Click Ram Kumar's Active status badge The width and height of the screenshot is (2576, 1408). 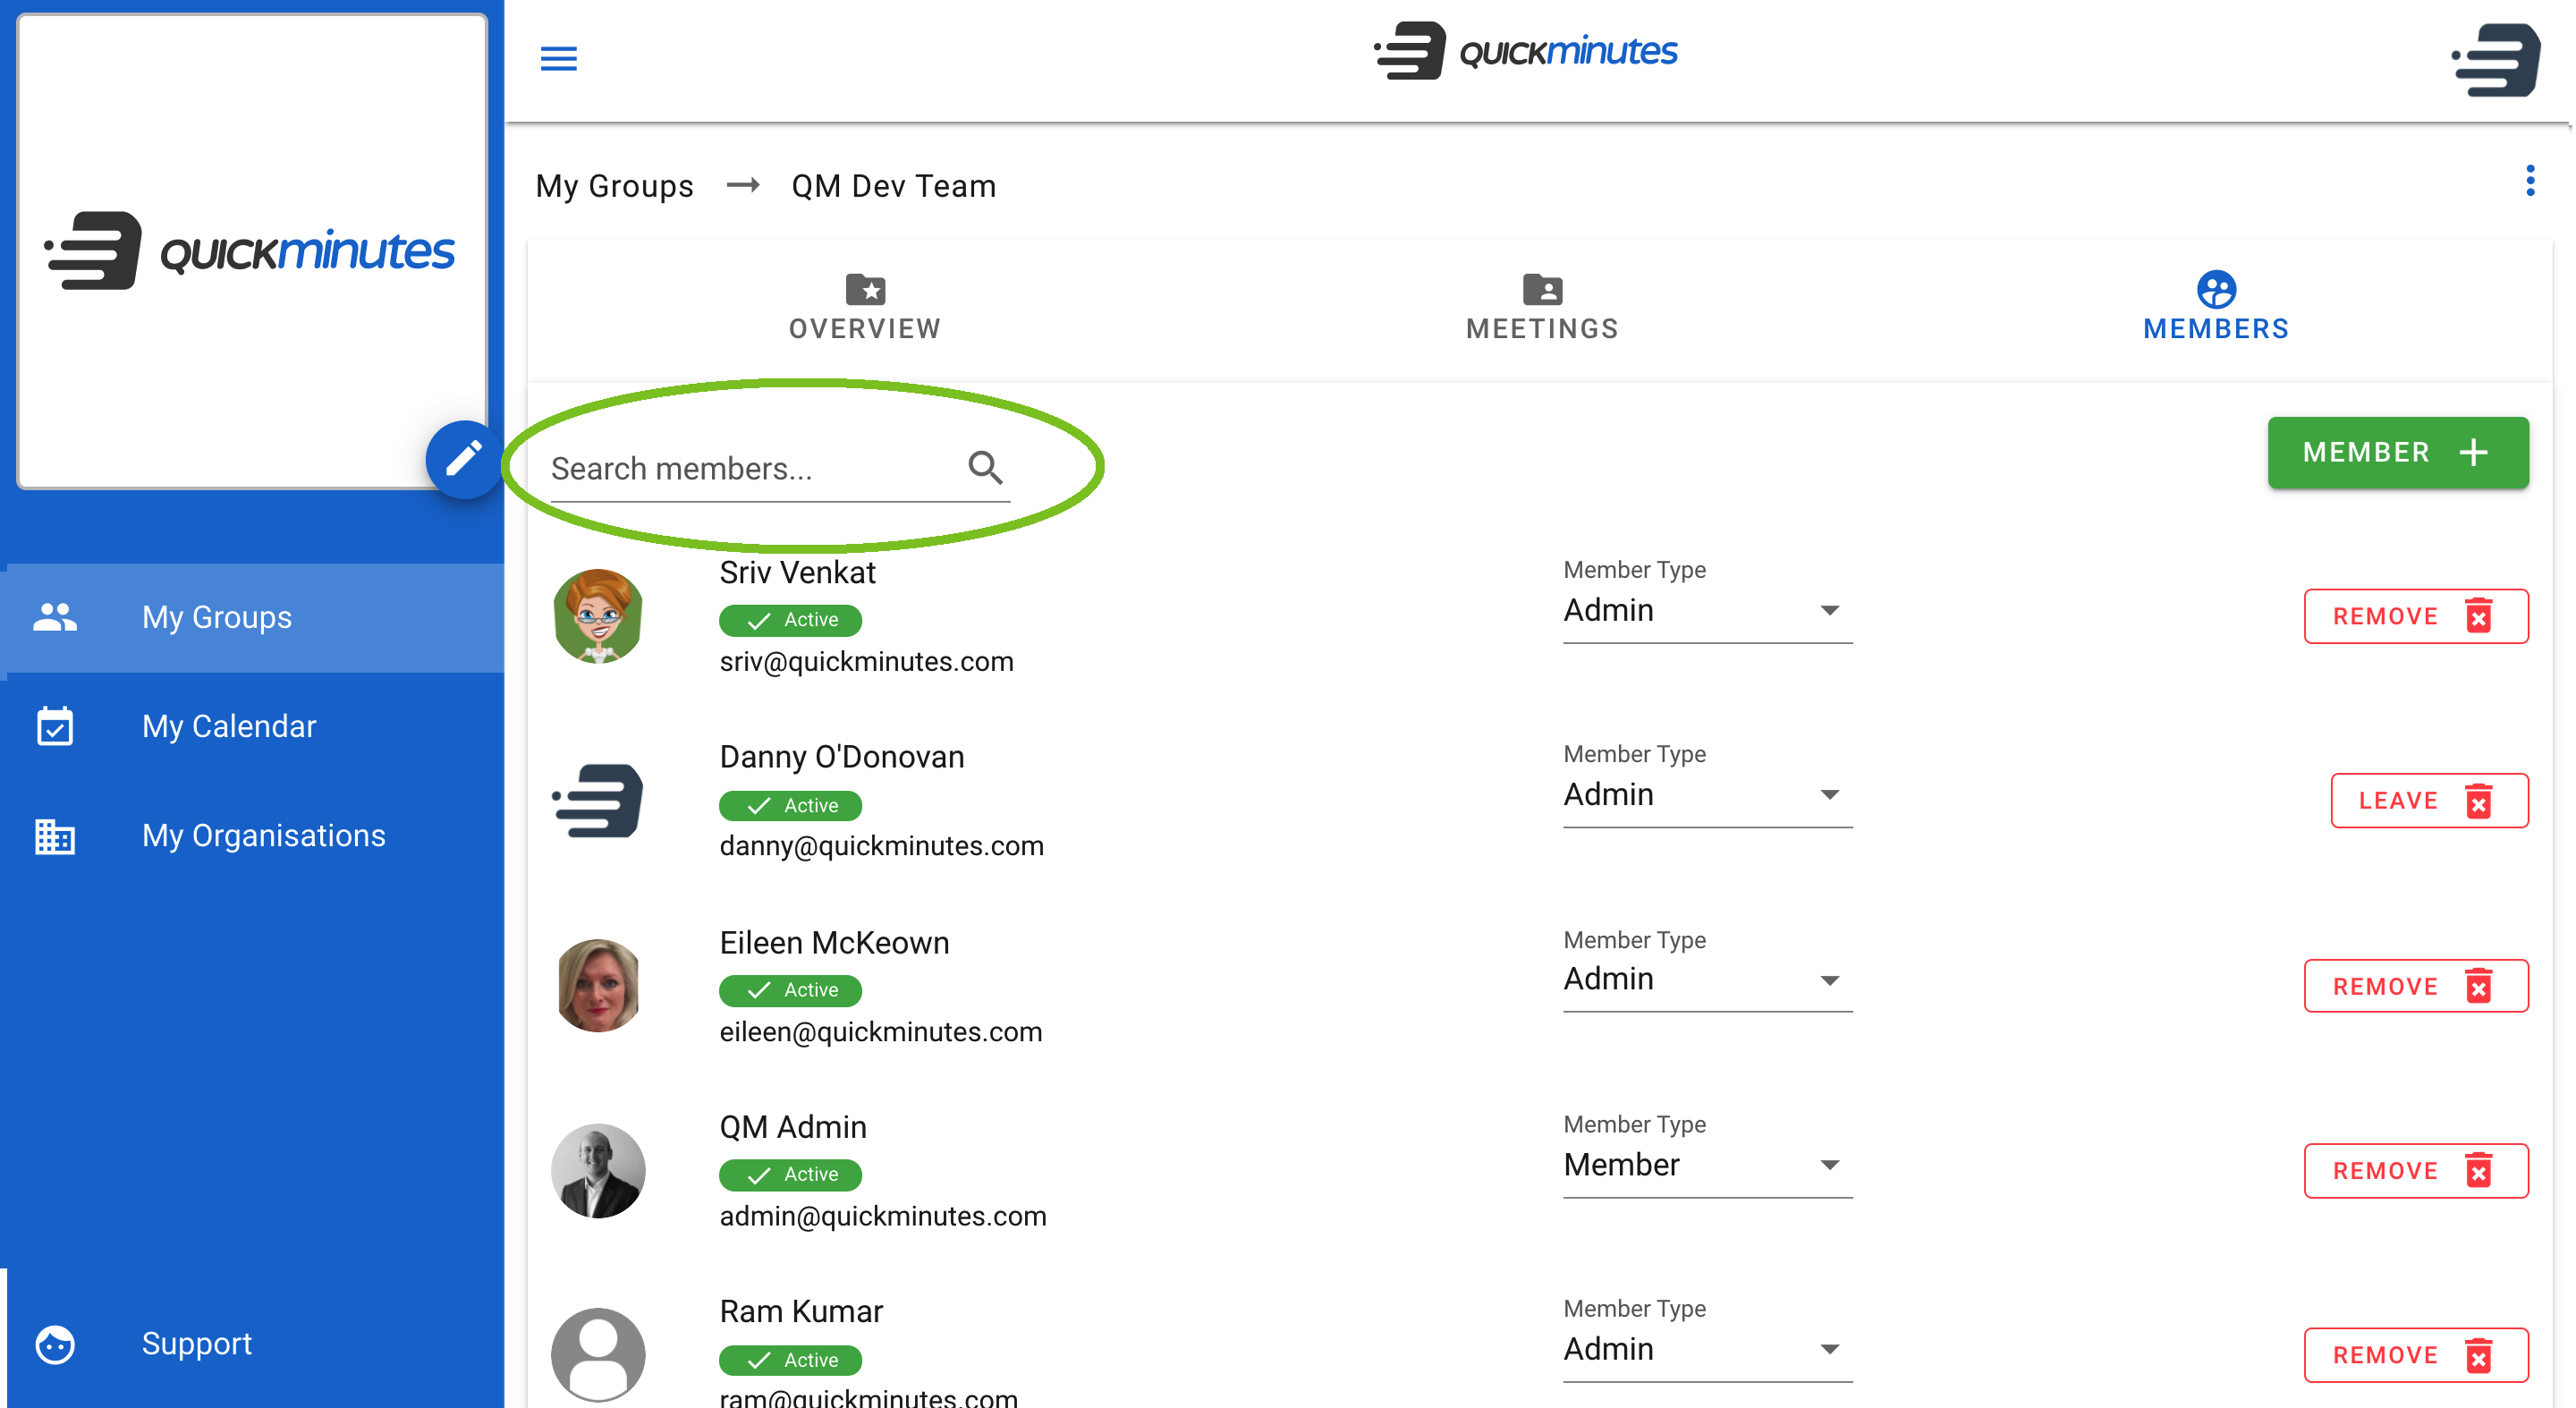pos(790,1360)
